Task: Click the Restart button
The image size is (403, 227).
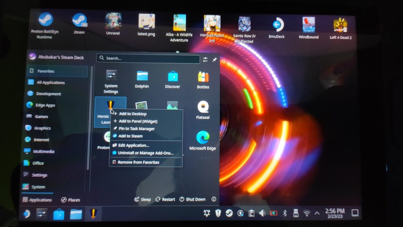Action: pyautogui.click(x=165, y=199)
